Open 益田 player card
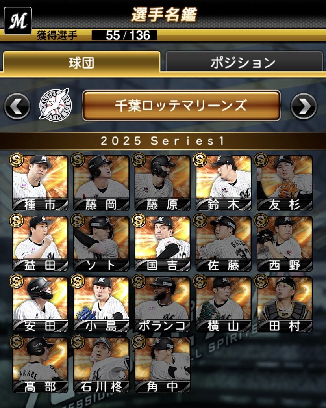This screenshot has height=408, width=326. pos(40,244)
